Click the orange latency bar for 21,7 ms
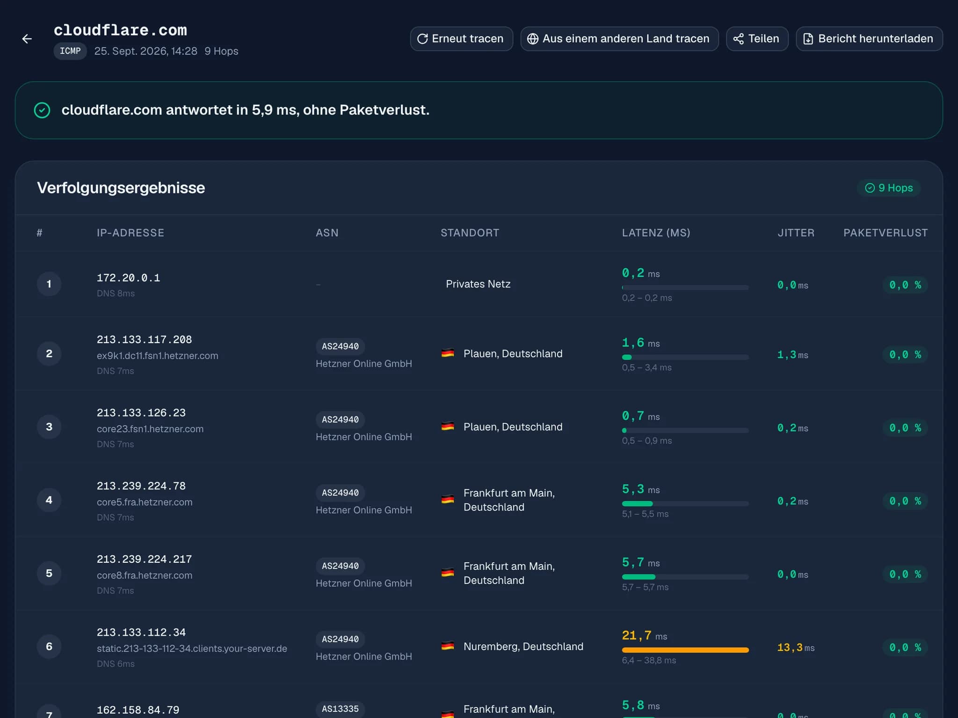The height and width of the screenshot is (718, 958). [685, 650]
